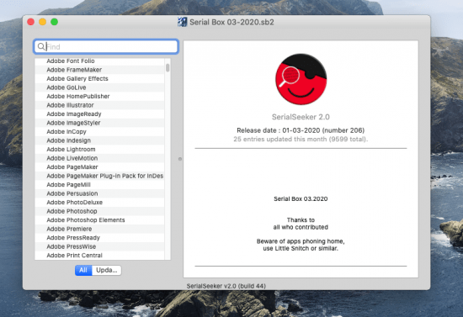This screenshot has width=463, height=317.
Task: Click the list scrollbar thumb
Action: point(168,68)
